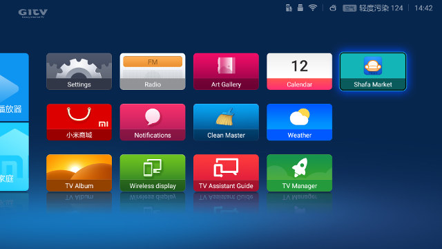
Task: Open the Calendar tile showing 12
Action: tap(299, 71)
